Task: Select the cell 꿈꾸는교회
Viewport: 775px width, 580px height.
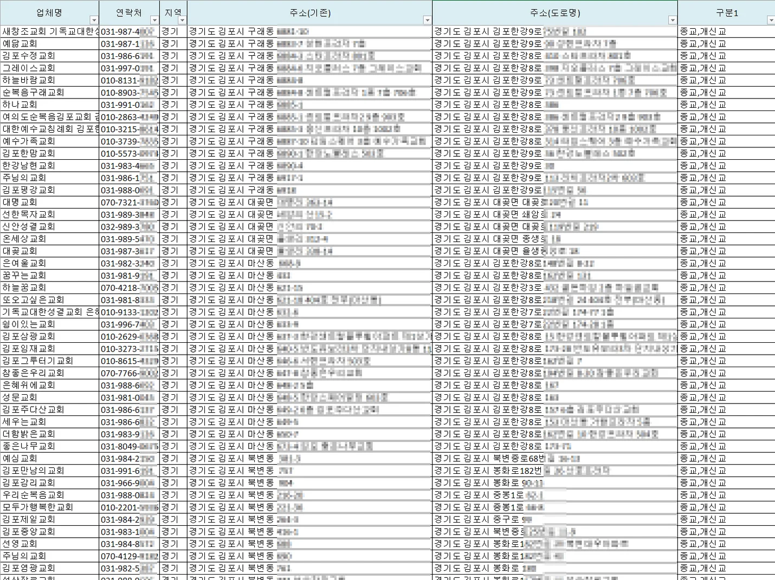Action: 50,276
